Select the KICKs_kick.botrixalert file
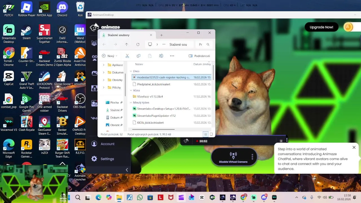 (x=171, y=123)
